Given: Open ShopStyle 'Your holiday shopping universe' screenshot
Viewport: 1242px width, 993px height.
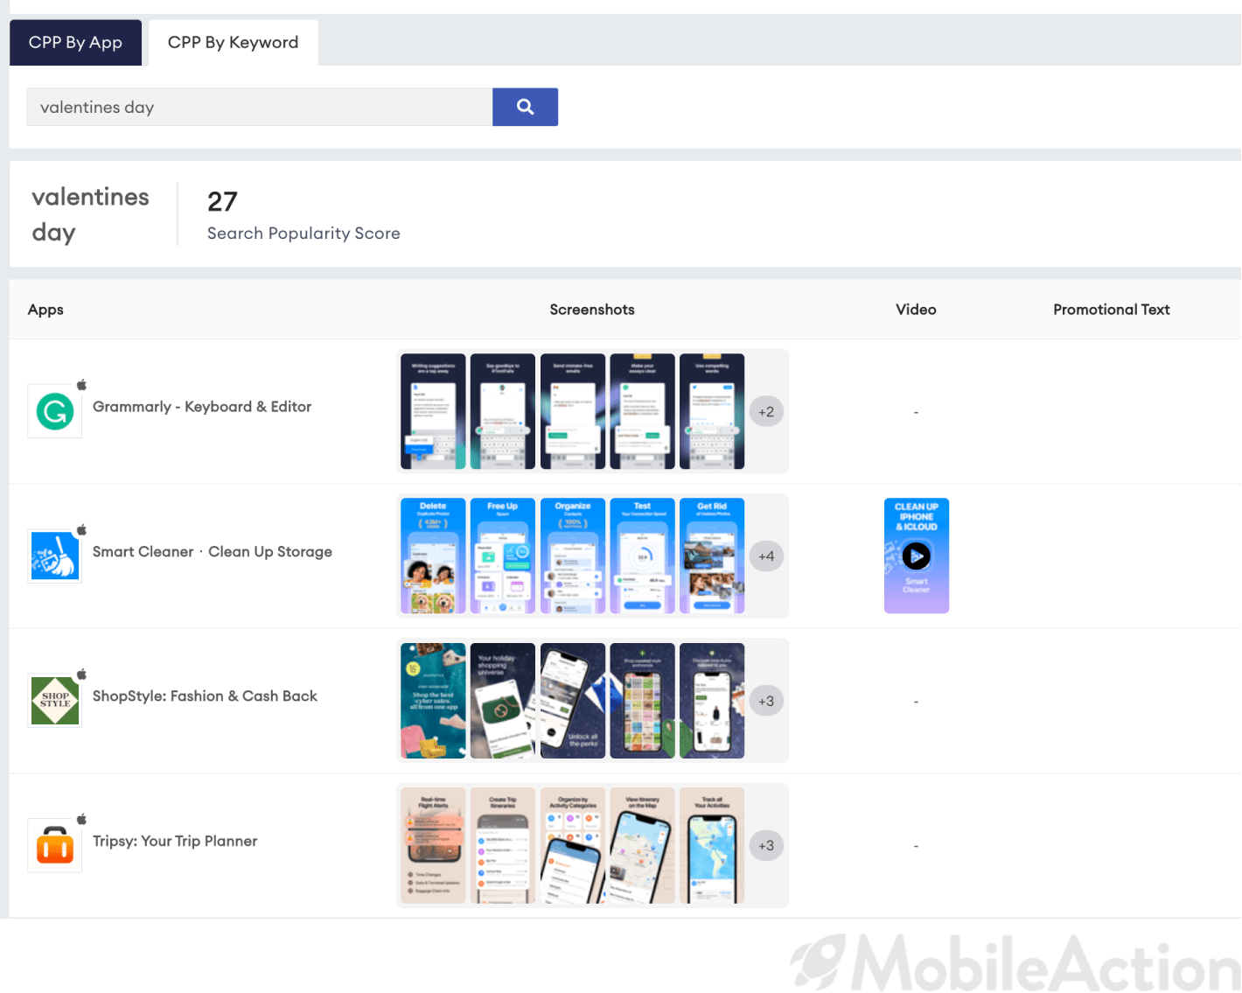Looking at the screenshot, I should tap(503, 701).
